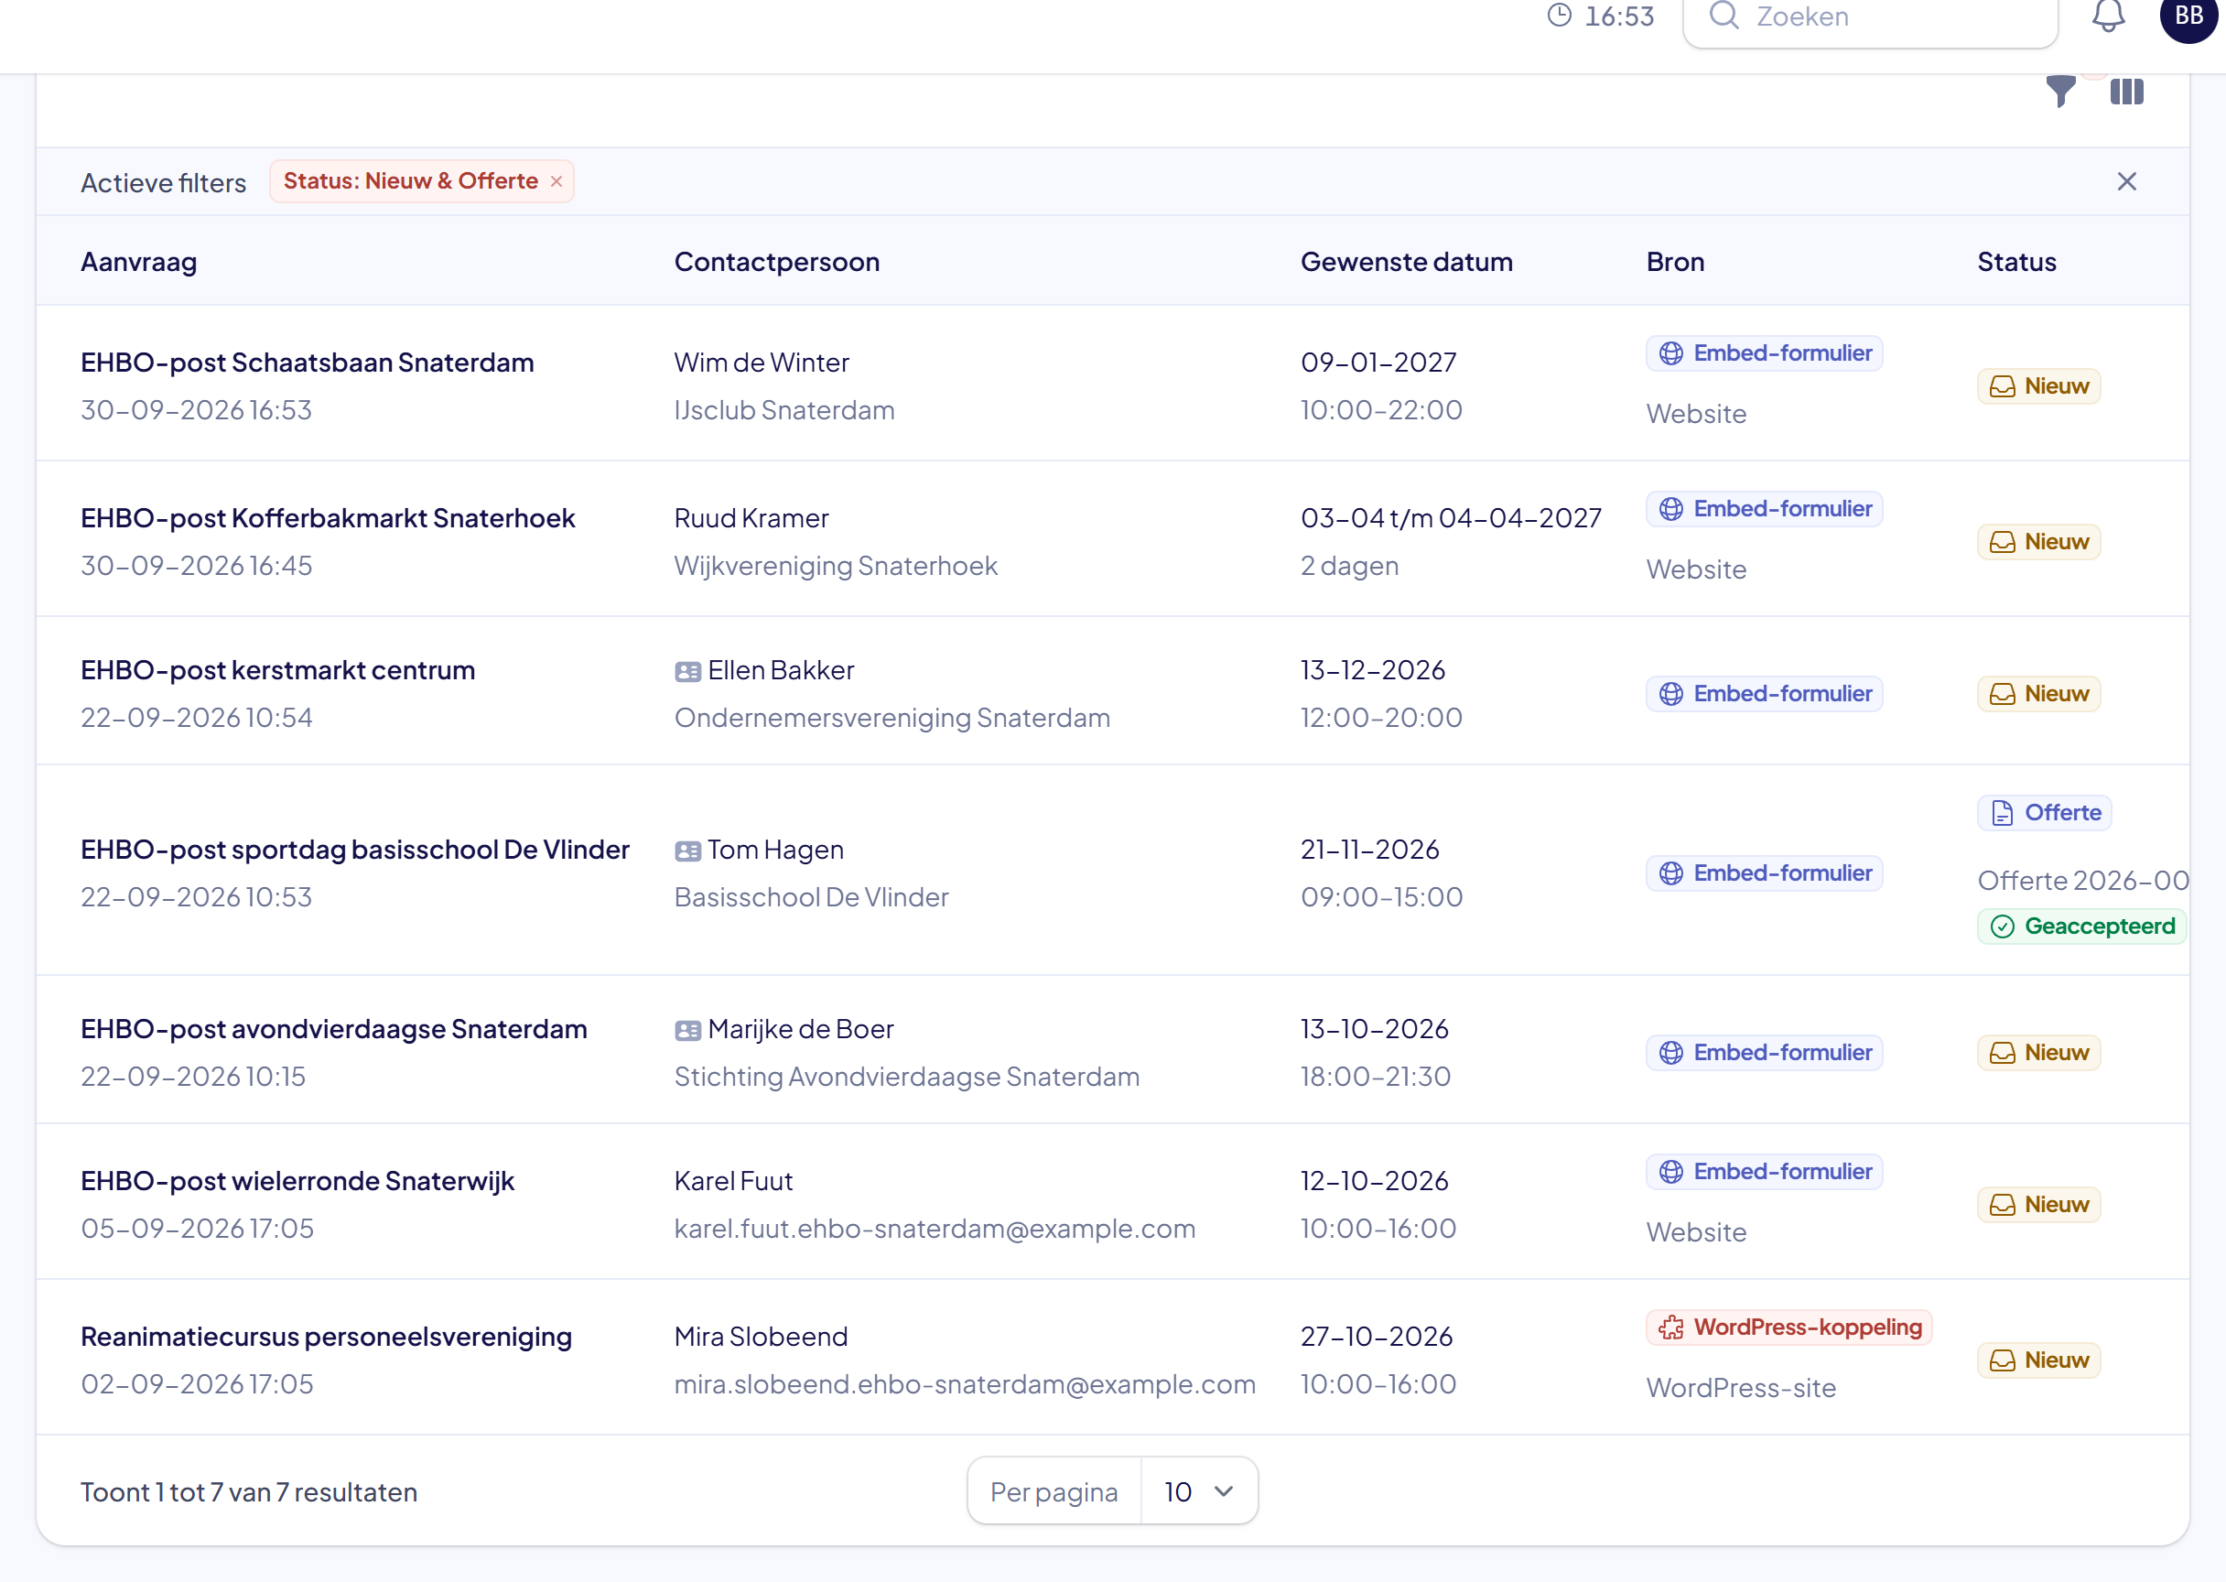This screenshot has width=2226, height=1582.
Task: Click Embed-formulier badge in kerstmarkt row
Action: [1765, 694]
